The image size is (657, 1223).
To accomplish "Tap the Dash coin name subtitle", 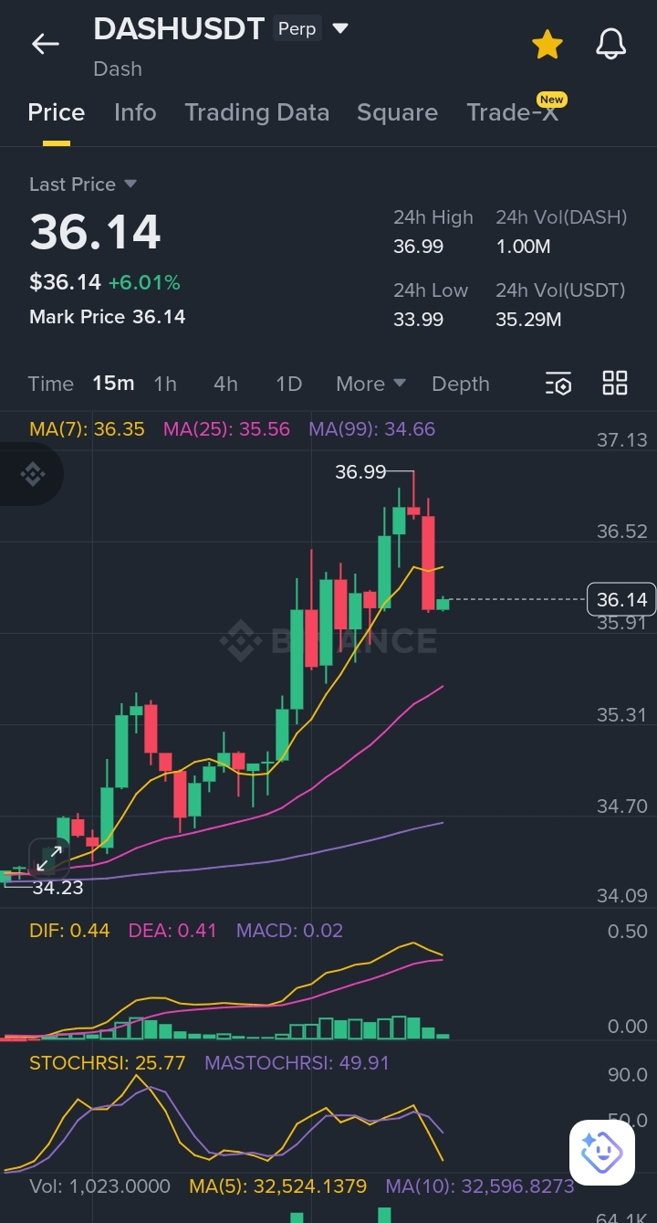I will [x=118, y=69].
